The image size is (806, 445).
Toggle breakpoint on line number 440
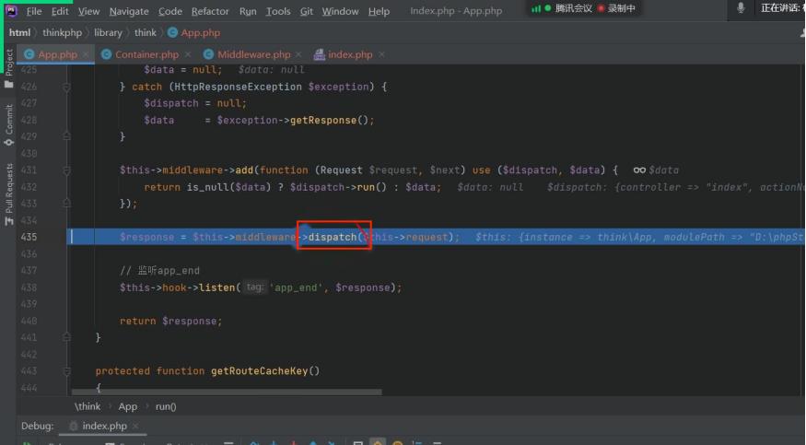click(29, 321)
